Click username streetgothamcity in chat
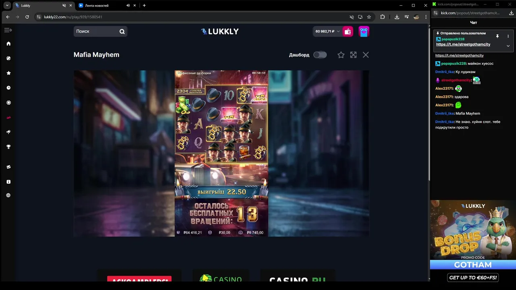516x290 pixels. coord(456,80)
